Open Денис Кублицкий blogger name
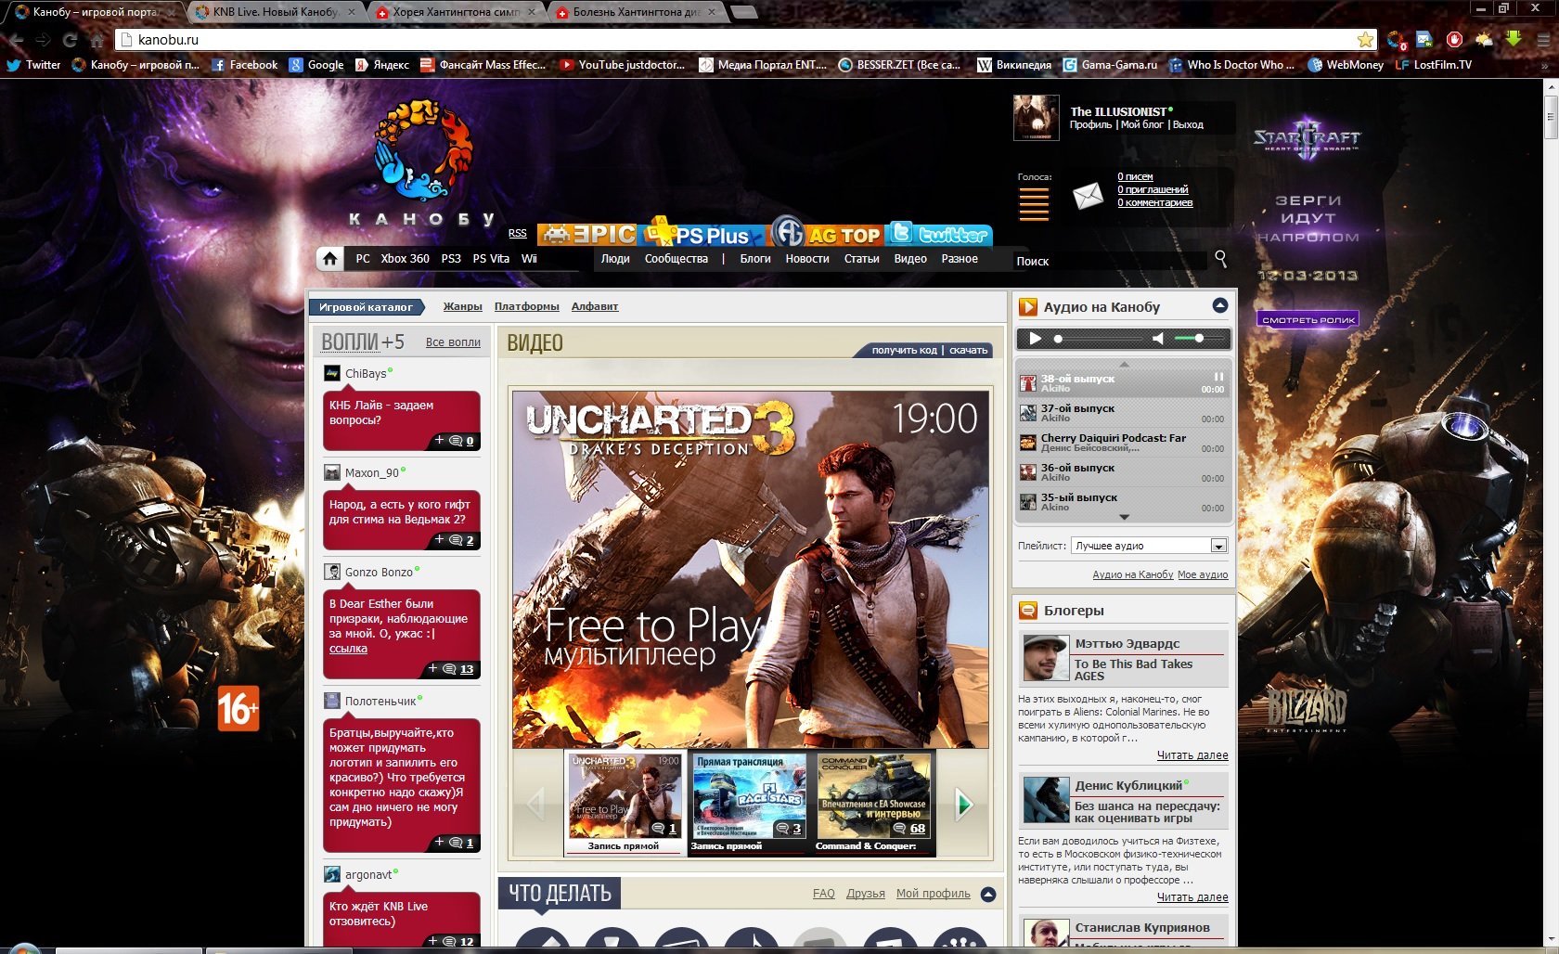1559x954 pixels. (x=1128, y=785)
